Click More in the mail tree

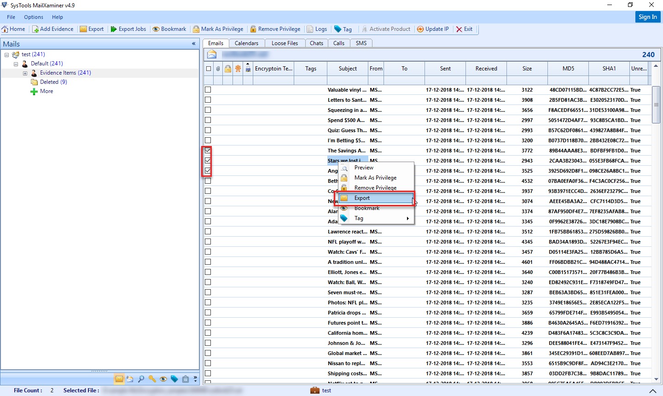tap(47, 91)
